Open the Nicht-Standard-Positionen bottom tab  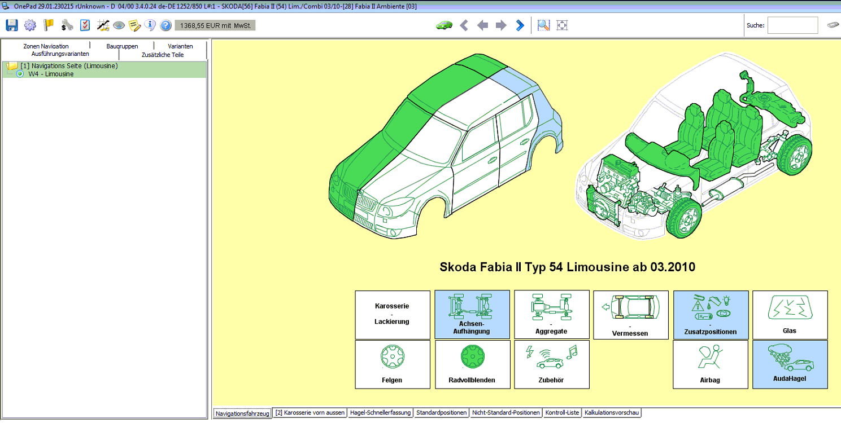506,413
